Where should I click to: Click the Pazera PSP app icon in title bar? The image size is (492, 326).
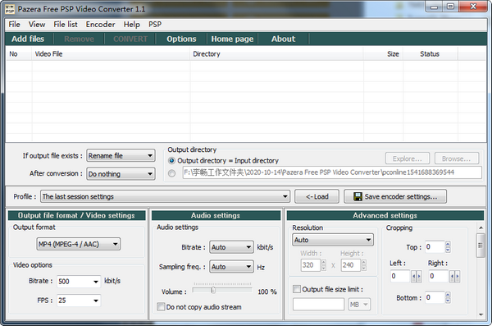[x=10, y=9]
